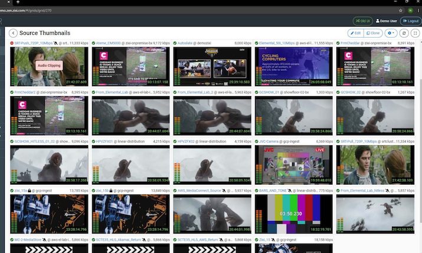Image resolution: width=422 pixels, height=253 pixels.
Task: Click the muted icon beside BARS_AND_TONE
Action: click(x=289, y=190)
